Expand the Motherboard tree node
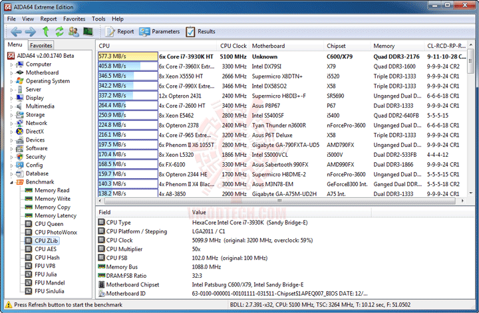Screen dimensions: 479x313 11,73
